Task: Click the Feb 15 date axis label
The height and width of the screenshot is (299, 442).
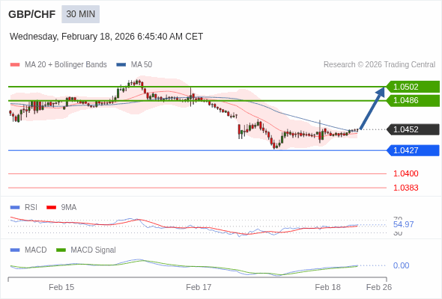Action: pyautogui.click(x=61, y=287)
